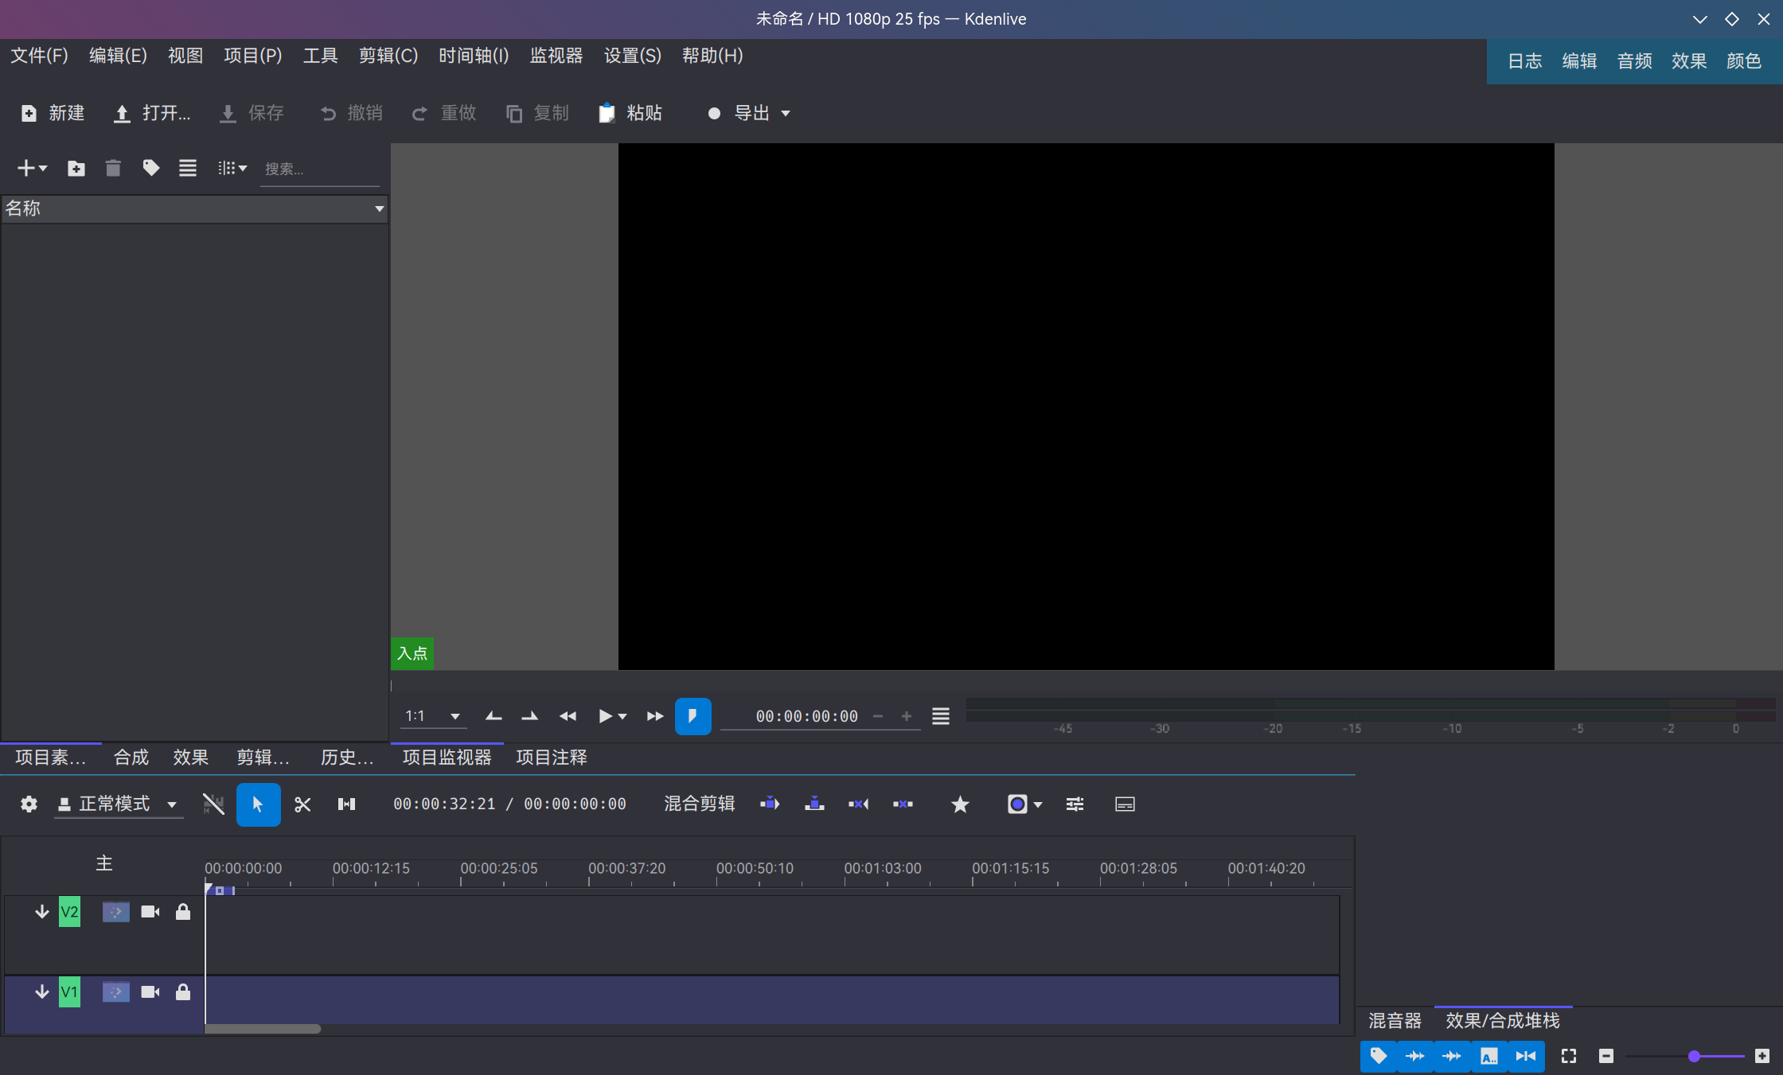Image resolution: width=1783 pixels, height=1075 pixels.
Task: Toggle the zone/marker button in the project monitor
Action: (x=693, y=715)
